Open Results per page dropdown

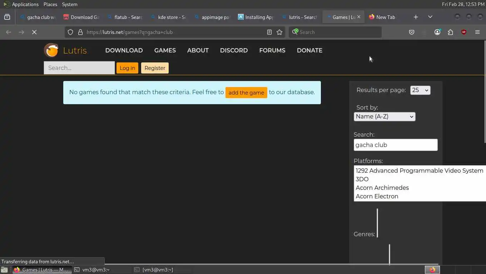click(420, 90)
